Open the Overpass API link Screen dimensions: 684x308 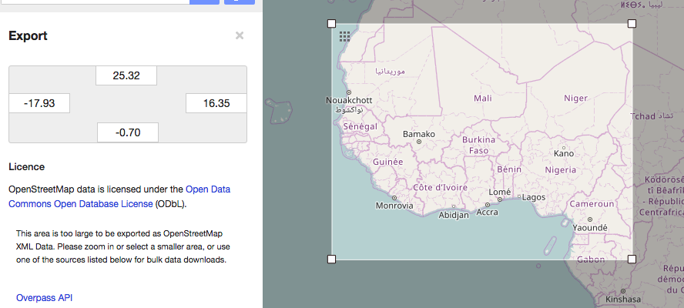[45, 298]
